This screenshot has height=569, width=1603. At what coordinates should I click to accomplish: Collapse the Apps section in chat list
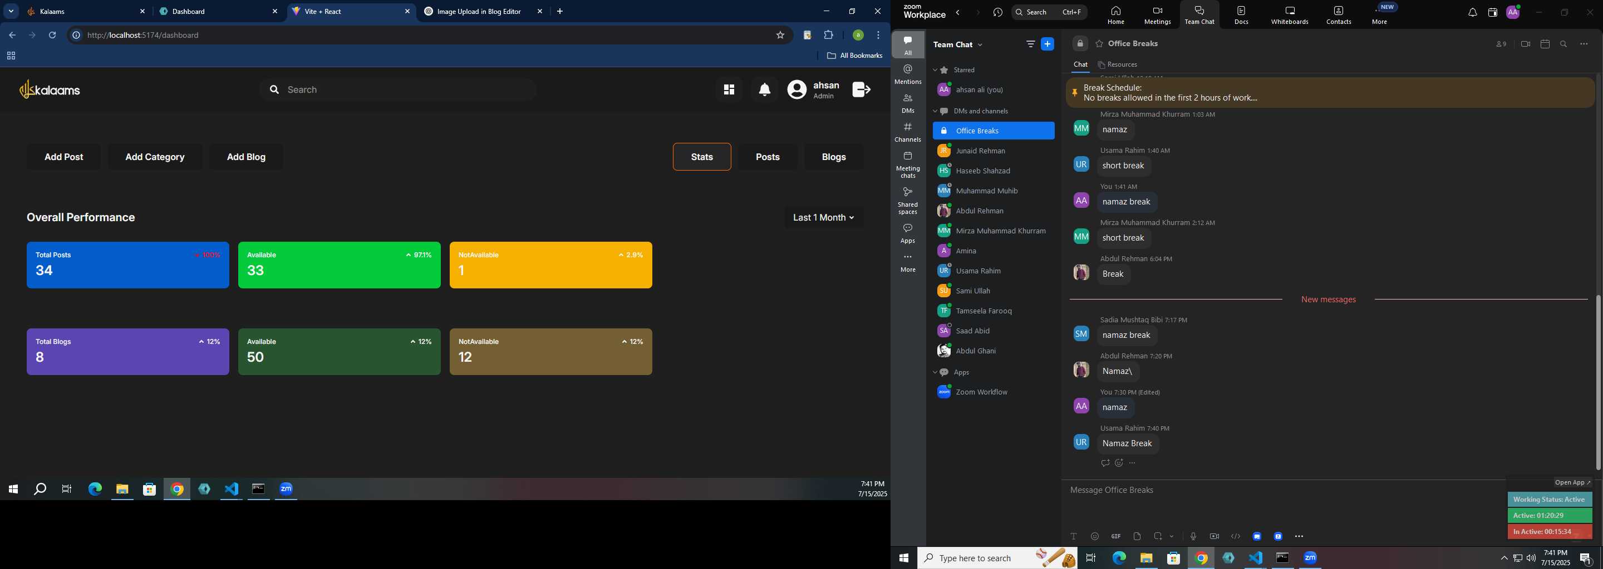point(935,372)
